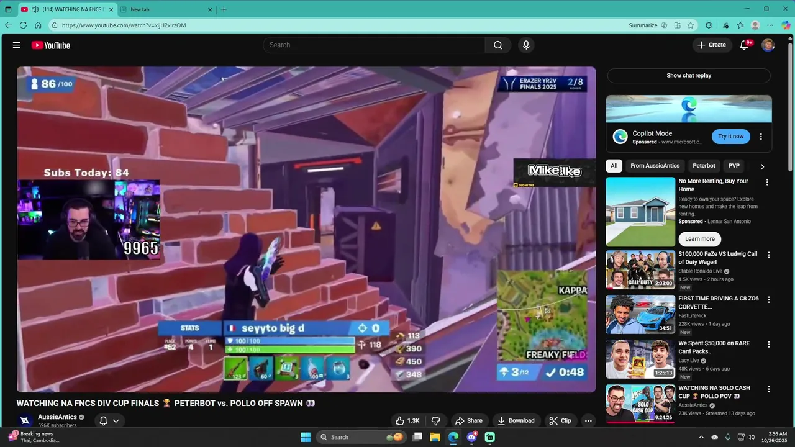The image size is (795, 447).
Task: Open Edge home page button
Action: (38, 25)
